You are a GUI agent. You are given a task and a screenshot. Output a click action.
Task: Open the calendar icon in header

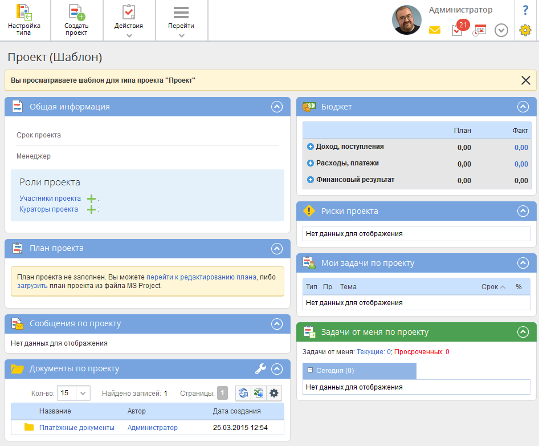pos(479,30)
